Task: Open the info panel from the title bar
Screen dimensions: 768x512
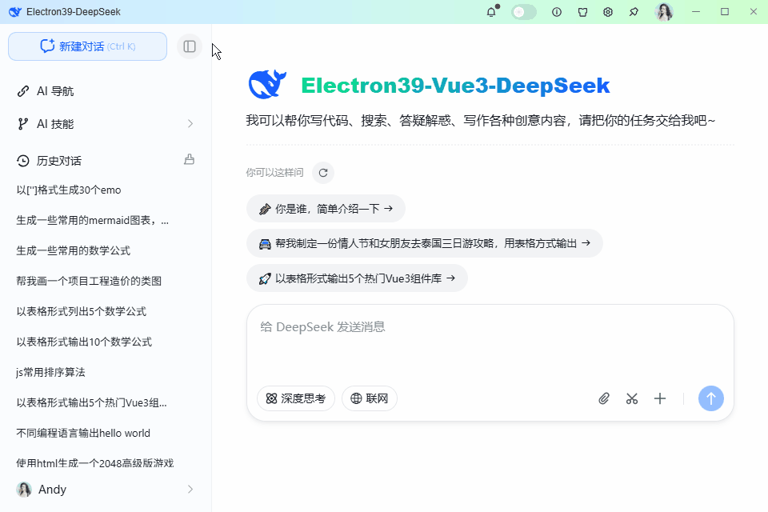Action: pyautogui.click(x=557, y=12)
